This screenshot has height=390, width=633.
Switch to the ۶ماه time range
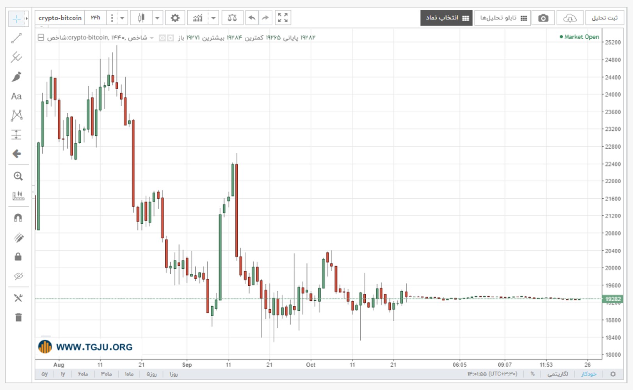coord(83,374)
